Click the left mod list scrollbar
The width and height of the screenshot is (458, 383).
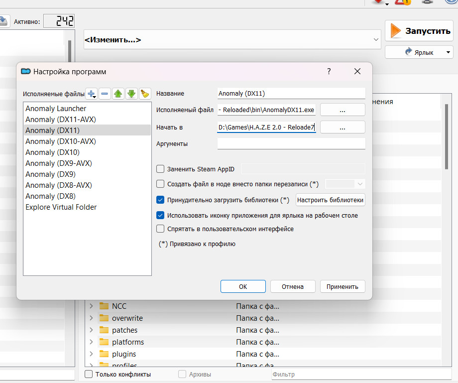[70, 51]
